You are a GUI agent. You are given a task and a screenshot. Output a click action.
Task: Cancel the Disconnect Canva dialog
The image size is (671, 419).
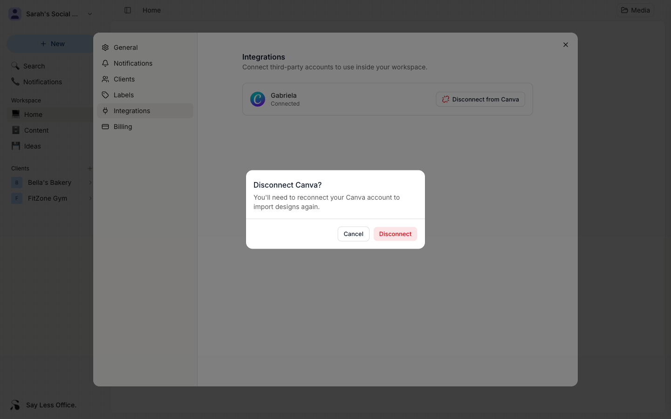click(353, 234)
